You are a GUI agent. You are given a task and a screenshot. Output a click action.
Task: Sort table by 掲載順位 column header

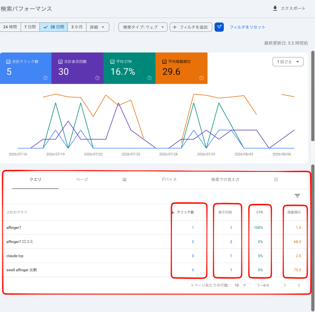(294, 212)
